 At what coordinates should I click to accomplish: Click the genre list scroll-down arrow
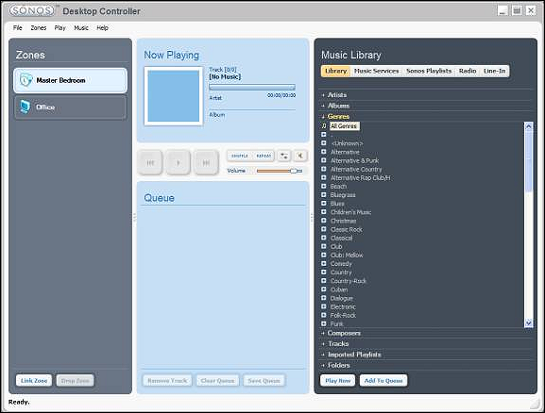click(x=528, y=323)
